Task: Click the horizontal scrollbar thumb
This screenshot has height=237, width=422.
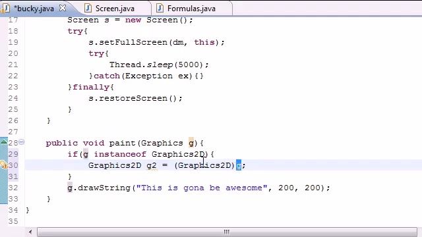Action: click(227, 232)
